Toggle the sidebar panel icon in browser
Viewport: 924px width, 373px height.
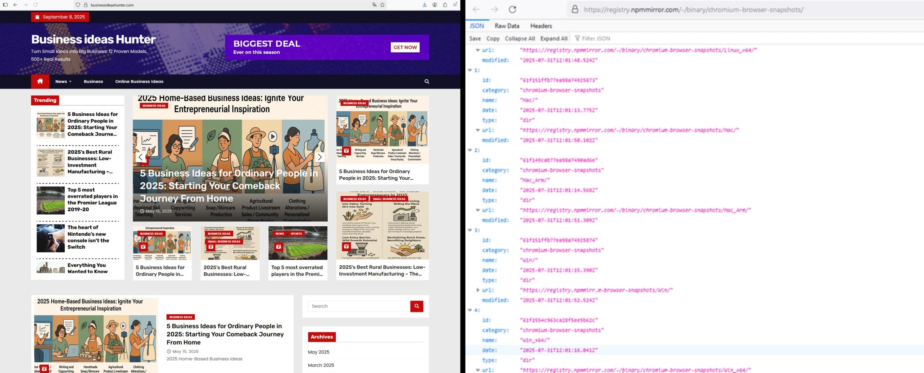coord(5,5)
